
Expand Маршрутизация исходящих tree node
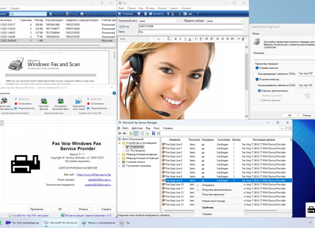(x=120, y=158)
